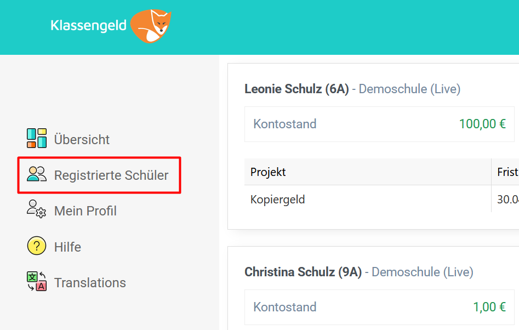Open the Hilfe menu entry
Screen dimensions: 519x330
click(x=67, y=247)
